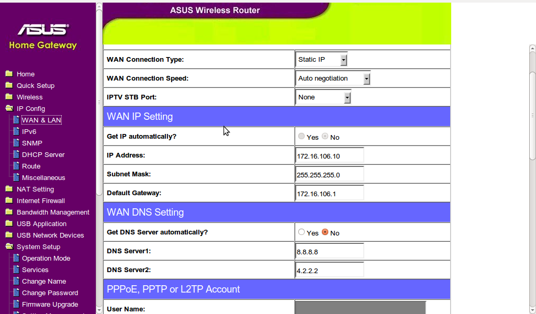The image size is (536, 314).
Task: Click the DNS Server1 input field
Action: (x=330, y=252)
